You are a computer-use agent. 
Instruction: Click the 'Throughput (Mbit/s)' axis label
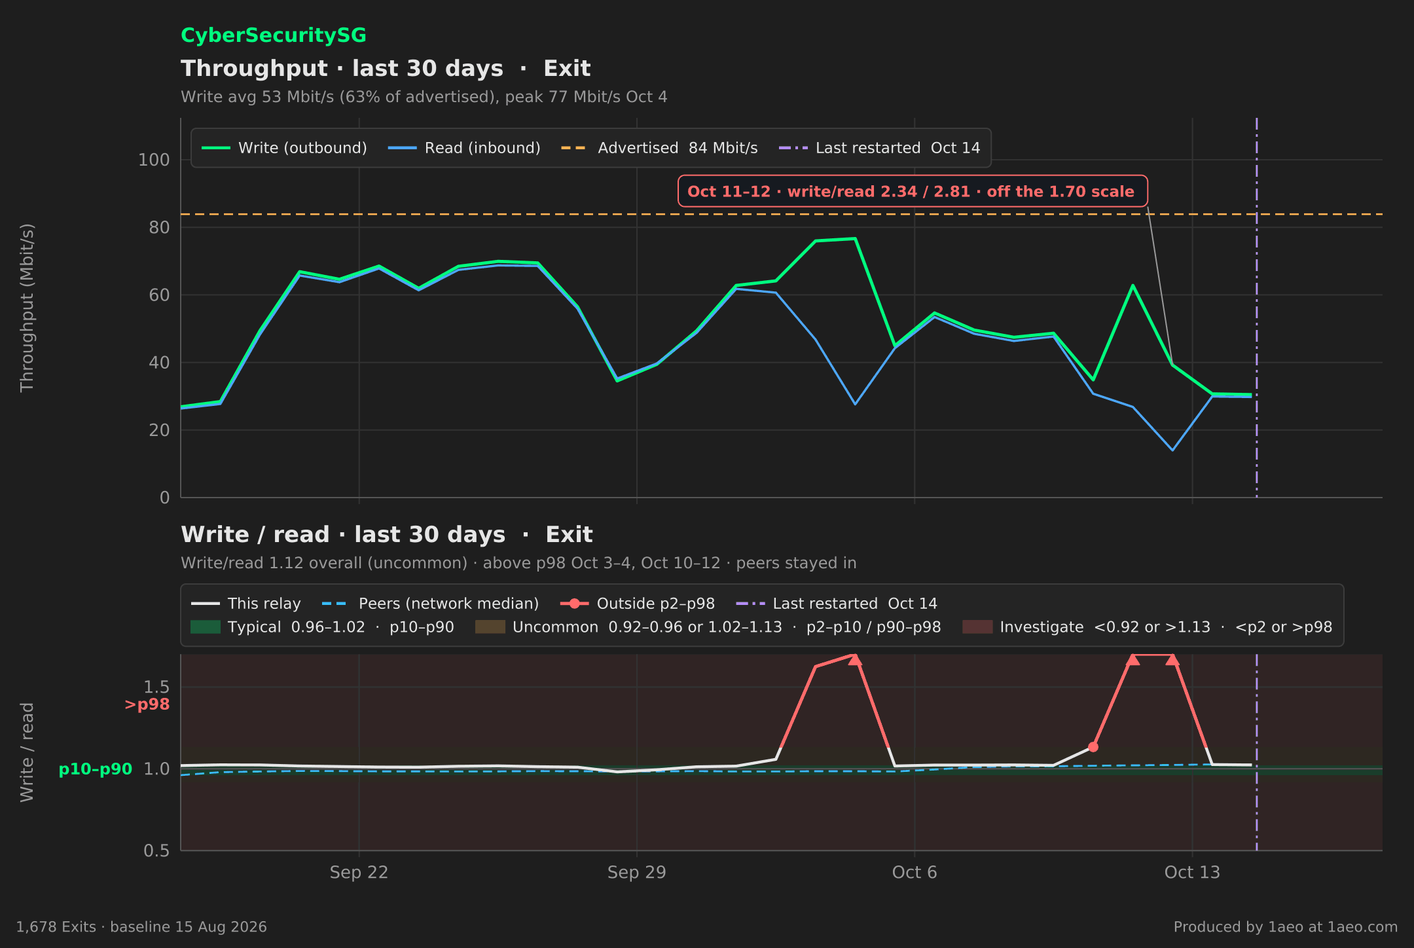pyautogui.click(x=27, y=308)
